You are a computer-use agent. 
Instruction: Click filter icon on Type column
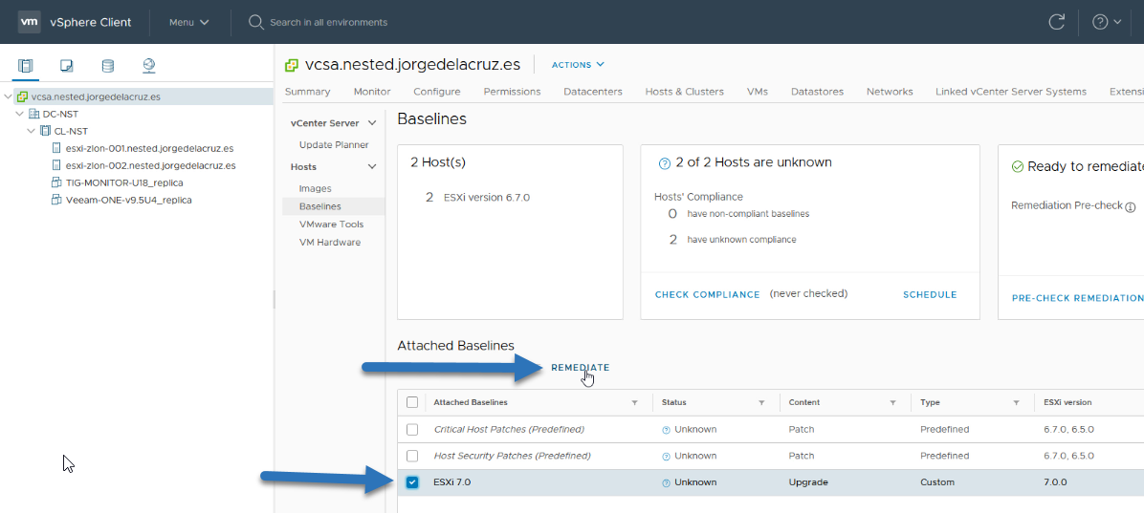click(x=1016, y=403)
